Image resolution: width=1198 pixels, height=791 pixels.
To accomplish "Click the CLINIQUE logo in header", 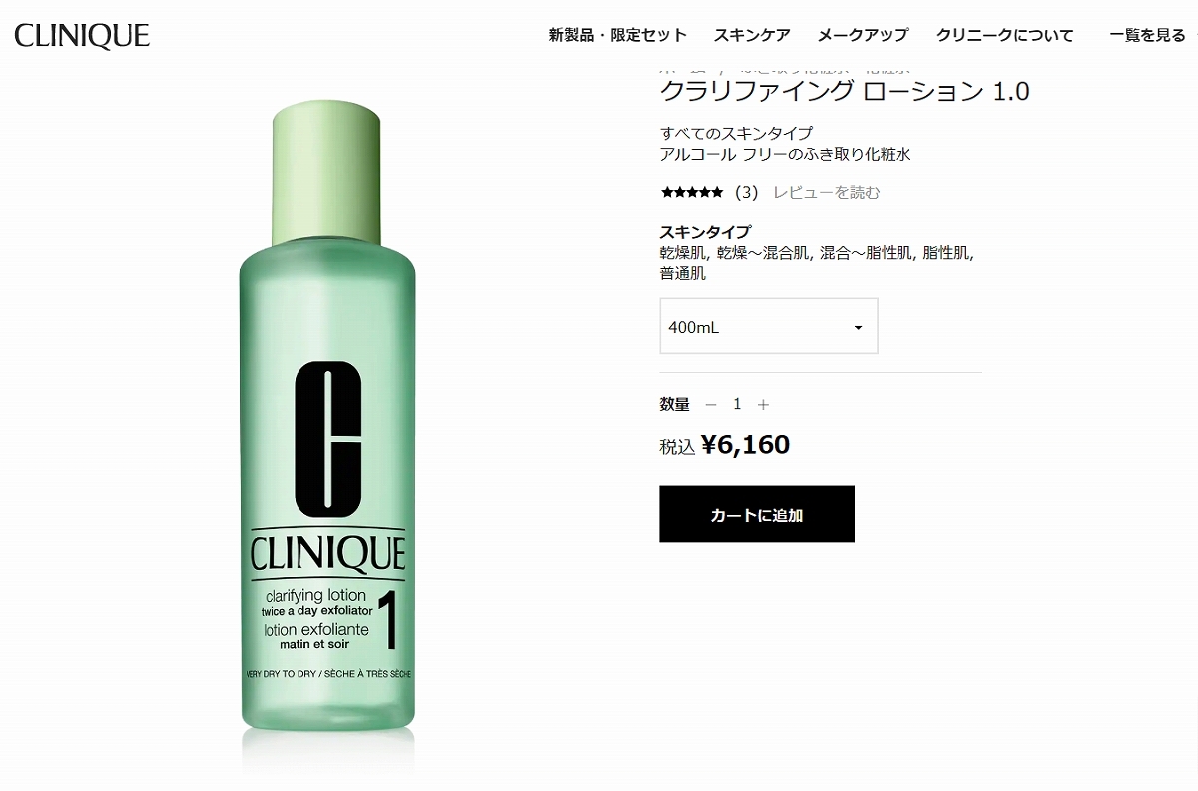I will (82, 36).
